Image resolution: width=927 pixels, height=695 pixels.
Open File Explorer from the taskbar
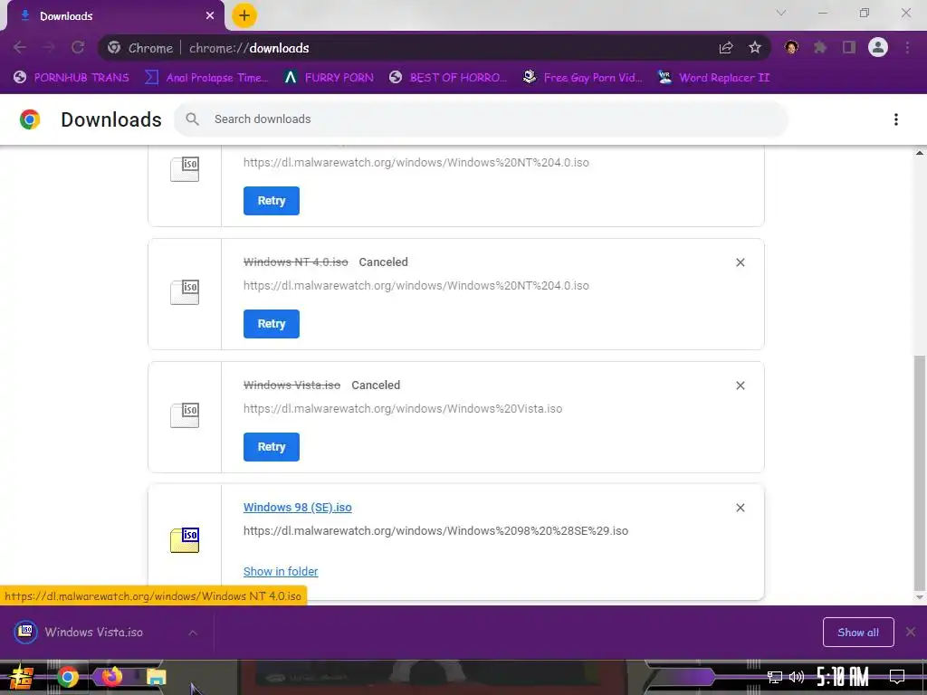[x=156, y=677]
